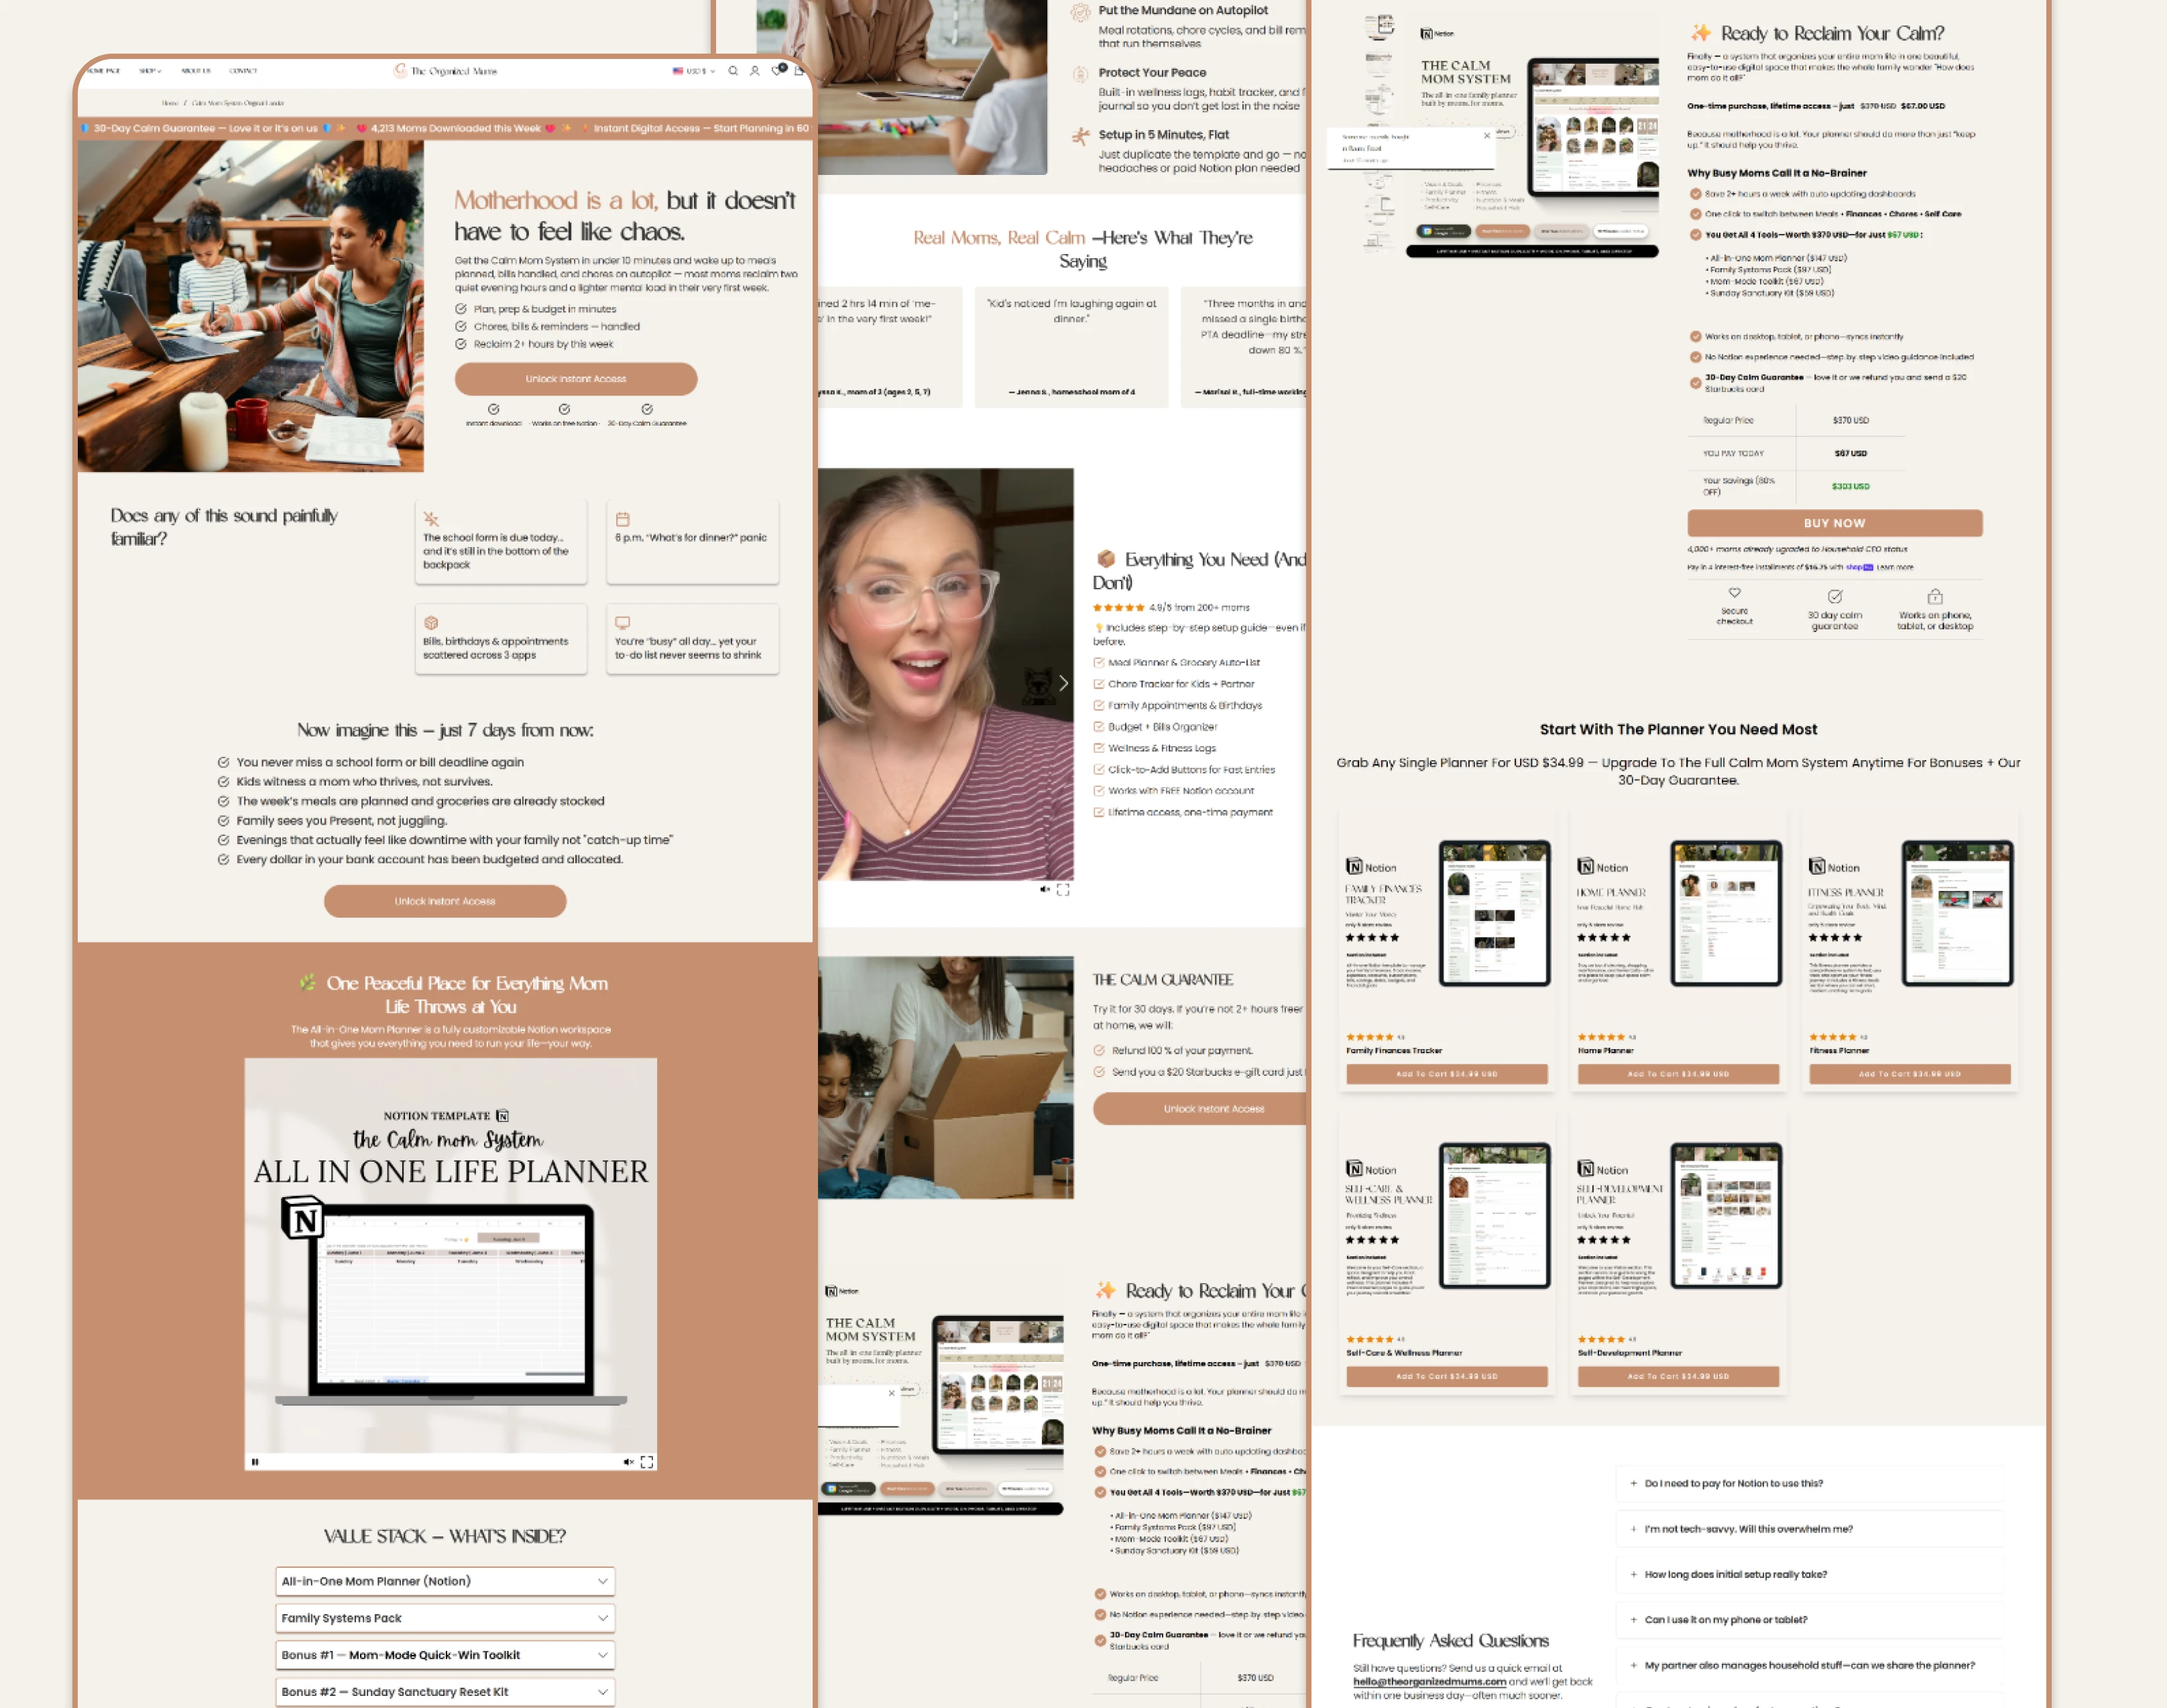Expand Bonus #1 Mom-Mode Quick-Win Toolkit
The height and width of the screenshot is (1708, 2167).
[445, 1655]
